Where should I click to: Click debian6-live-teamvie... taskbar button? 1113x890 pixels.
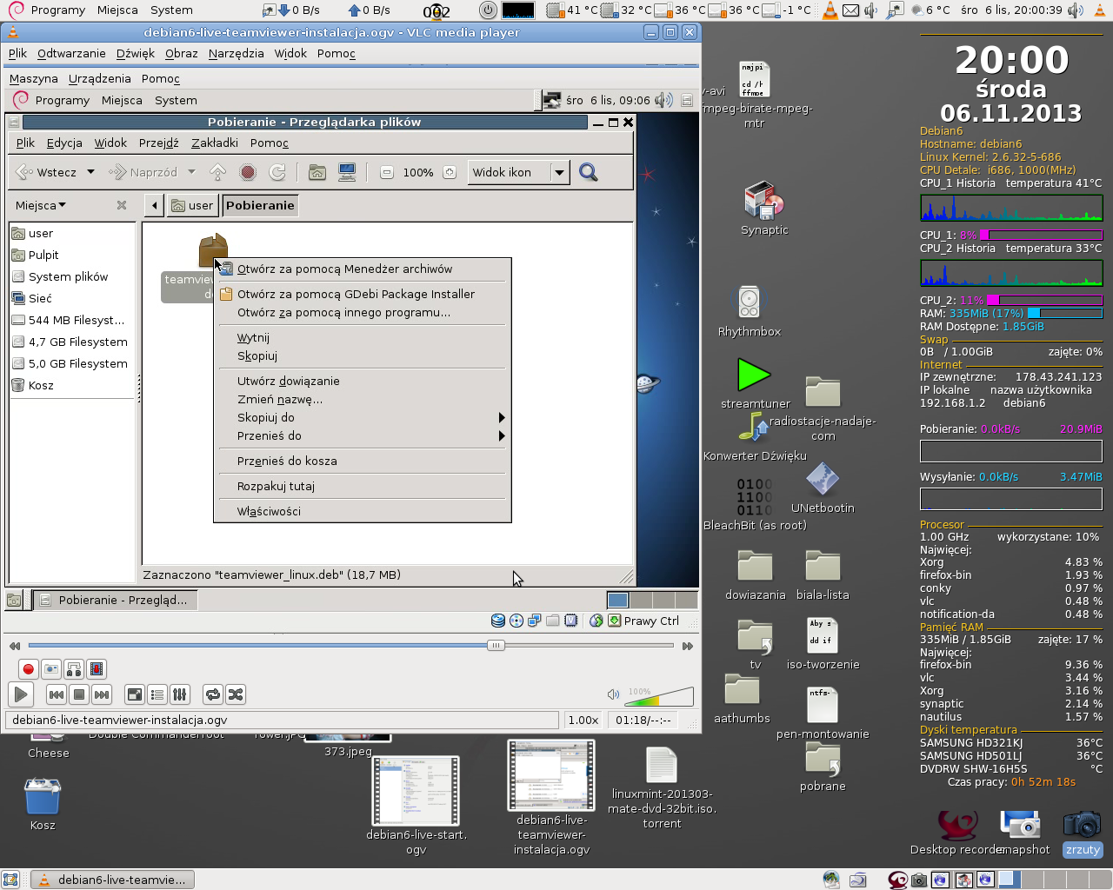[112, 880]
